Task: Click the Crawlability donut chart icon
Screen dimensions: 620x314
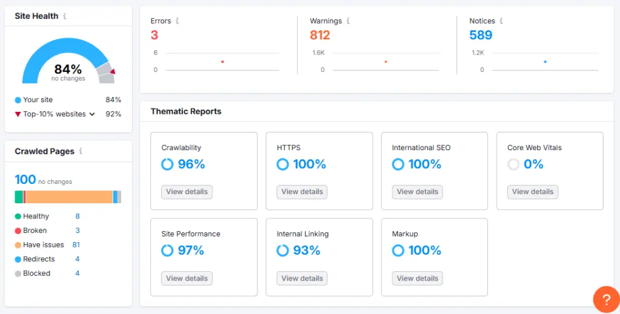Action: [167, 164]
